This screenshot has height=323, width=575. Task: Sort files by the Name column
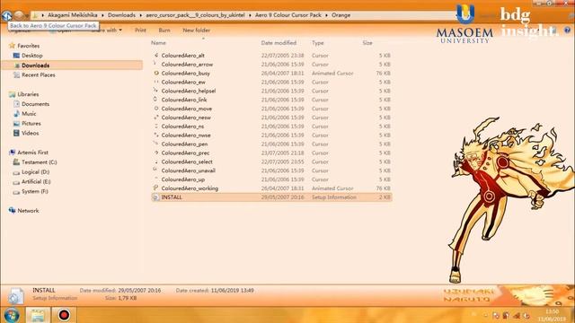158,43
